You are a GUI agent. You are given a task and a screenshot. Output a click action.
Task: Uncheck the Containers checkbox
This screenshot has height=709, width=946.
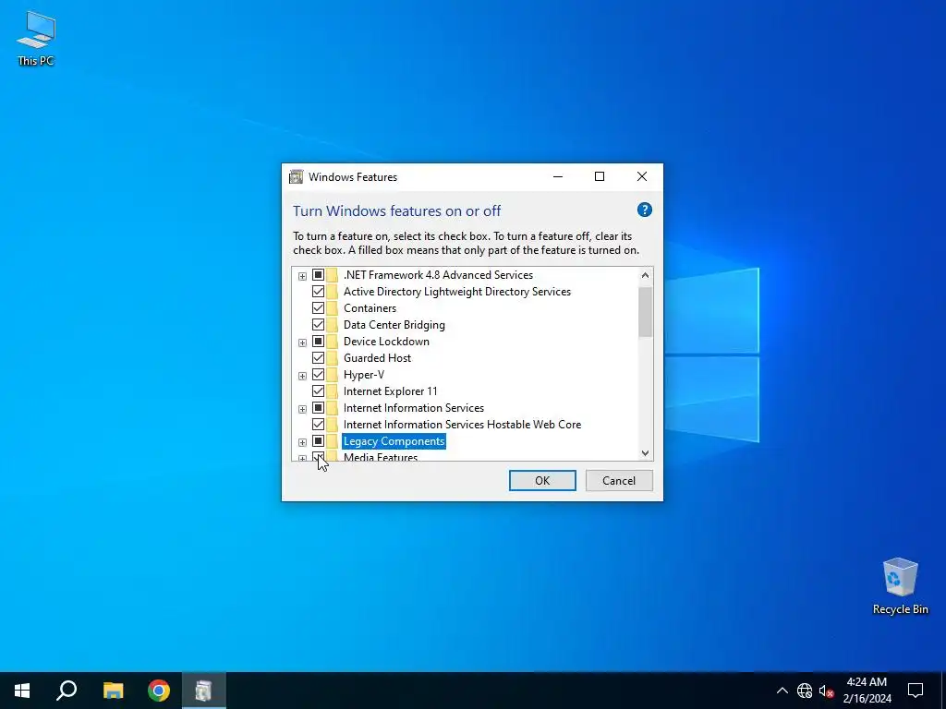318,308
